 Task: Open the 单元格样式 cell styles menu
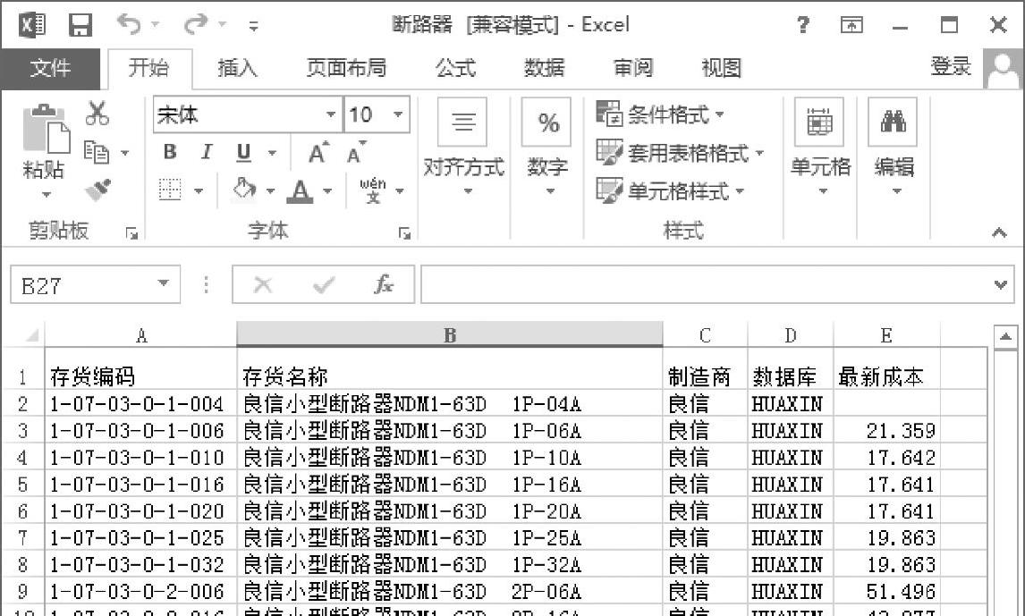[671, 191]
